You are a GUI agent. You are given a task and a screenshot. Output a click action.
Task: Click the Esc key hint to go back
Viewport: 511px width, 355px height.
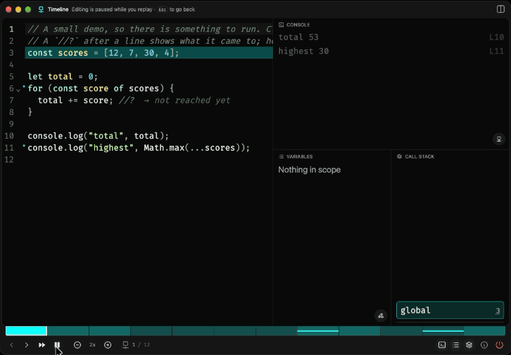(163, 9)
